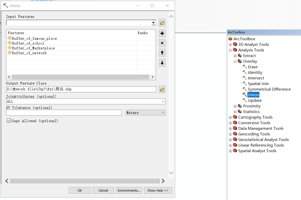This screenshot has height=200, width=301.
Task: Click the OK button
Action: pos(80,190)
